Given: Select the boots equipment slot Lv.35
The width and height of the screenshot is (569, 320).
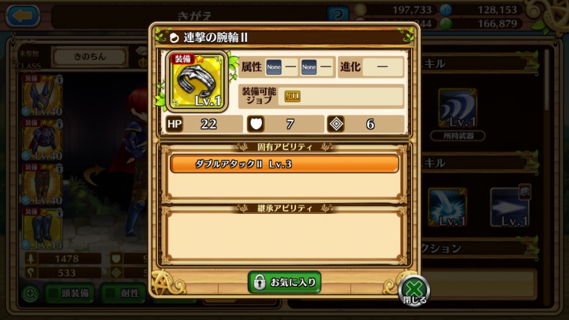Looking at the screenshot, I should click(42, 229).
